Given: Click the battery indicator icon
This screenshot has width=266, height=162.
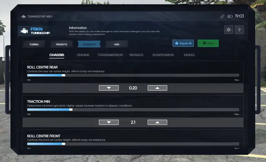Looking at the screenshot, I should (x=230, y=17).
